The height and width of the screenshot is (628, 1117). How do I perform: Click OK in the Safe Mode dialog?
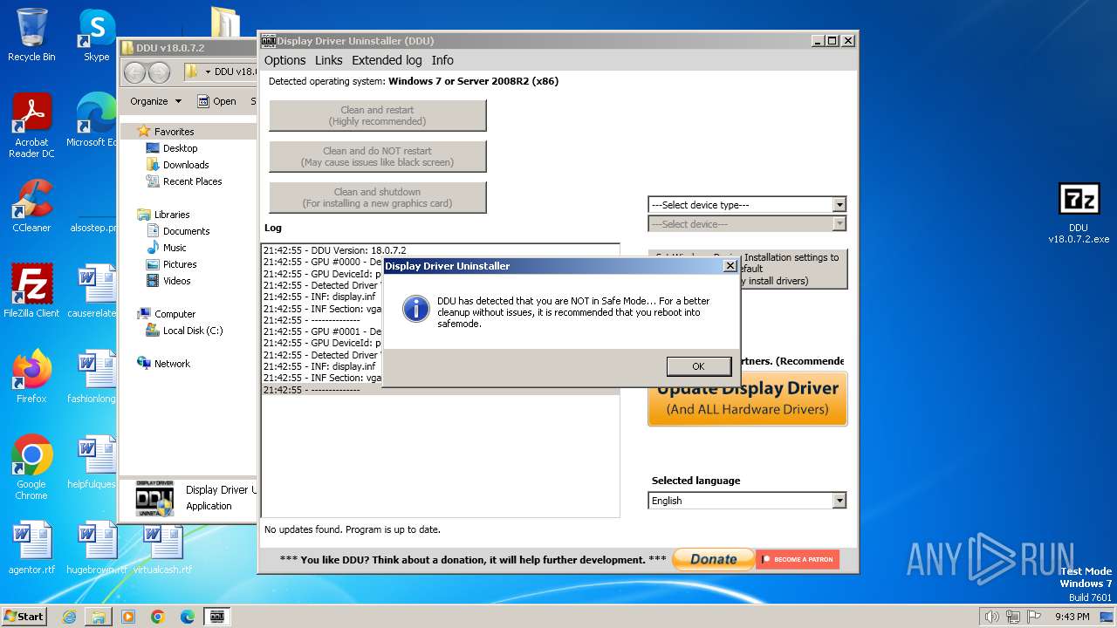point(698,366)
